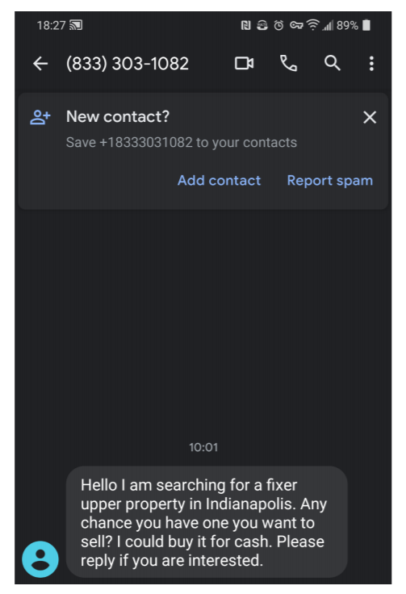Image resolution: width=406 pixels, height=594 pixels.
Task: Start a video call with this number
Action: click(244, 63)
